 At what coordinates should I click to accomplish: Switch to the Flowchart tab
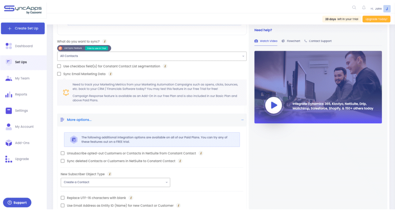(x=291, y=41)
